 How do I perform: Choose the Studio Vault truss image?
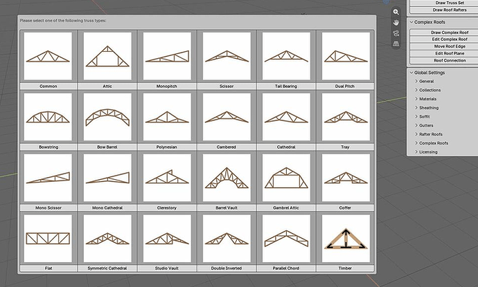click(167, 239)
